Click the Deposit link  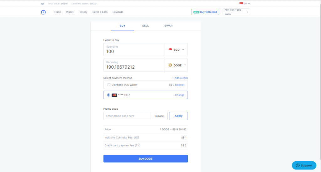[180, 85]
